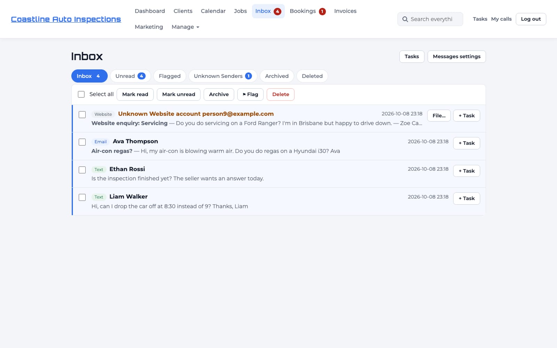Log out of the account

(x=531, y=19)
